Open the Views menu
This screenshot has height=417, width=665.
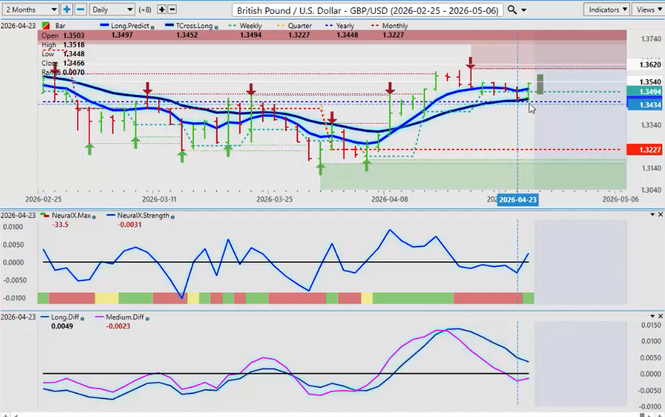(648, 10)
